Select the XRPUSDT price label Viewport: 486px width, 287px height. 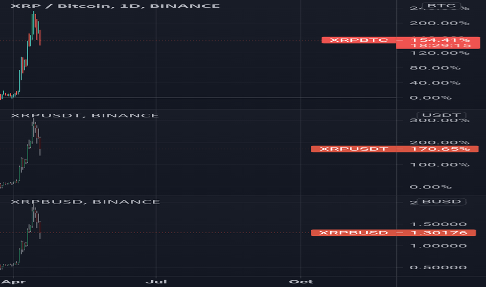(354, 149)
